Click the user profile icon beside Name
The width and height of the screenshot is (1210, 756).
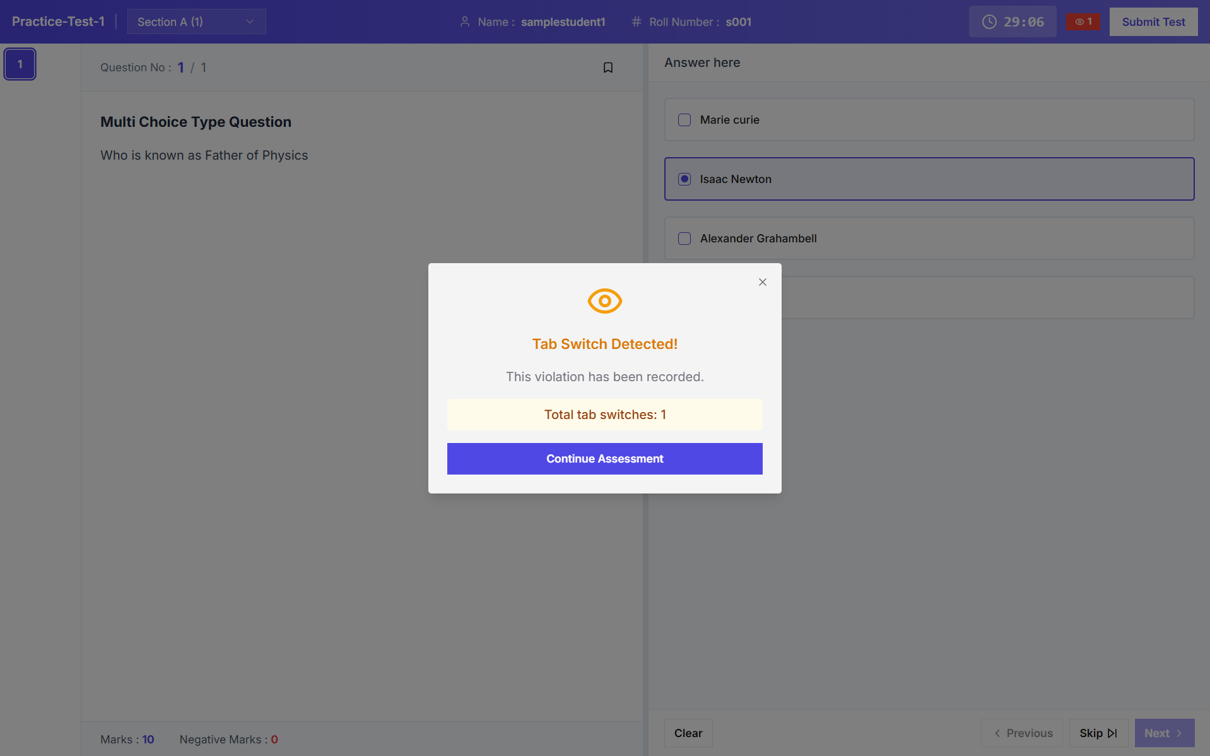click(465, 22)
